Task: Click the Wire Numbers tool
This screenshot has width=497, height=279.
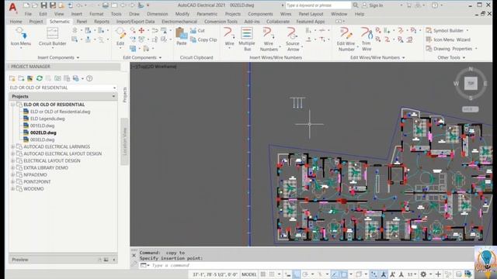Action: coord(269,40)
